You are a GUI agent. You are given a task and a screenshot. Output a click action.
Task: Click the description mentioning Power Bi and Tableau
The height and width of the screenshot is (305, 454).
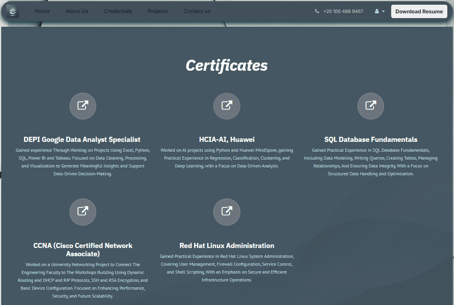[x=83, y=162]
